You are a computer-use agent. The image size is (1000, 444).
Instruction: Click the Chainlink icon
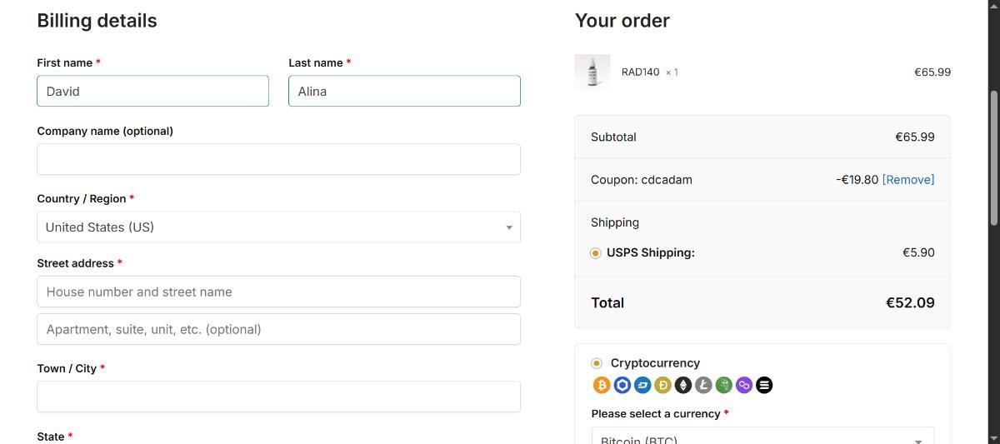click(x=622, y=385)
